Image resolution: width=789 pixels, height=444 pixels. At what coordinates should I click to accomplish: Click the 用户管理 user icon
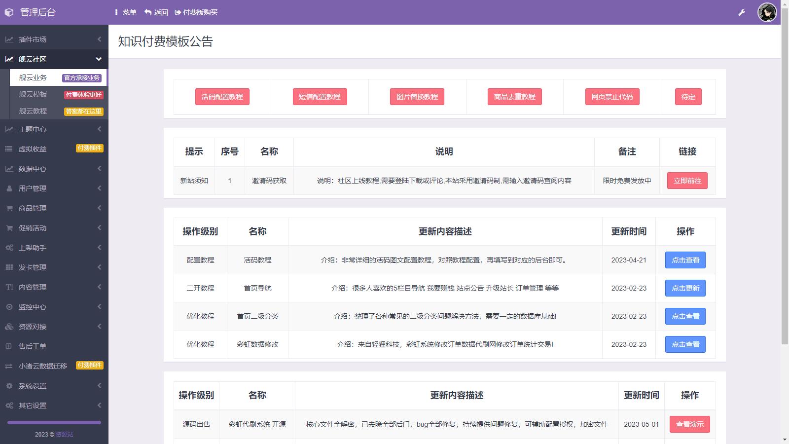click(x=9, y=188)
